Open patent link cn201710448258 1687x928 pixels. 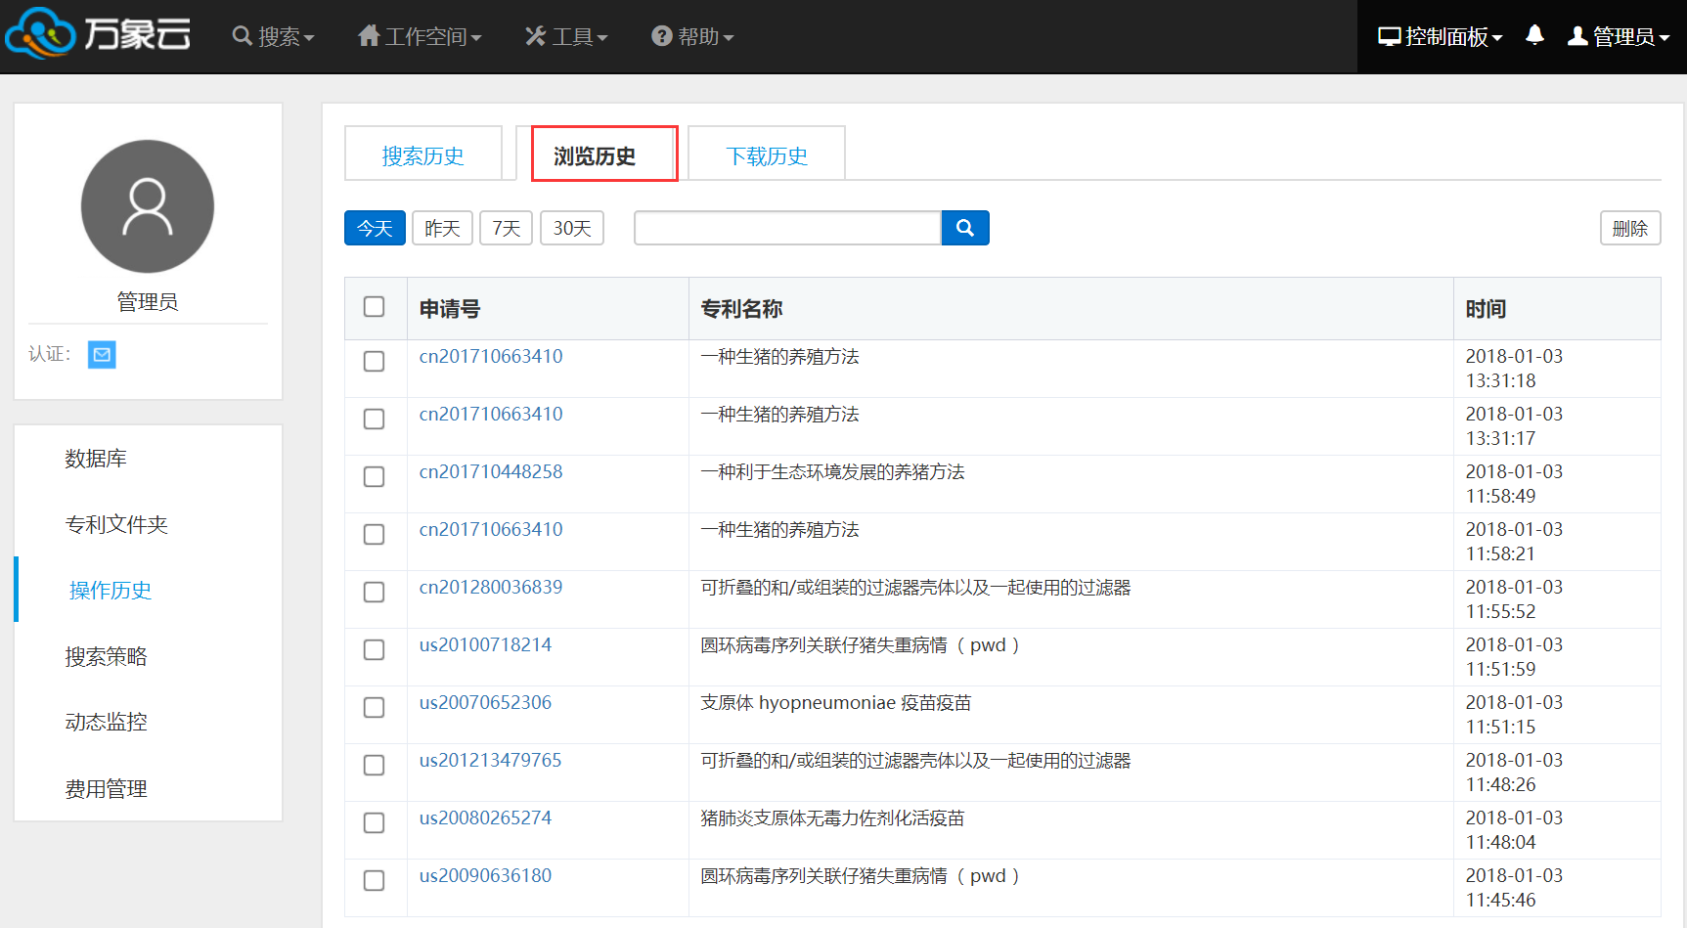click(x=491, y=471)
